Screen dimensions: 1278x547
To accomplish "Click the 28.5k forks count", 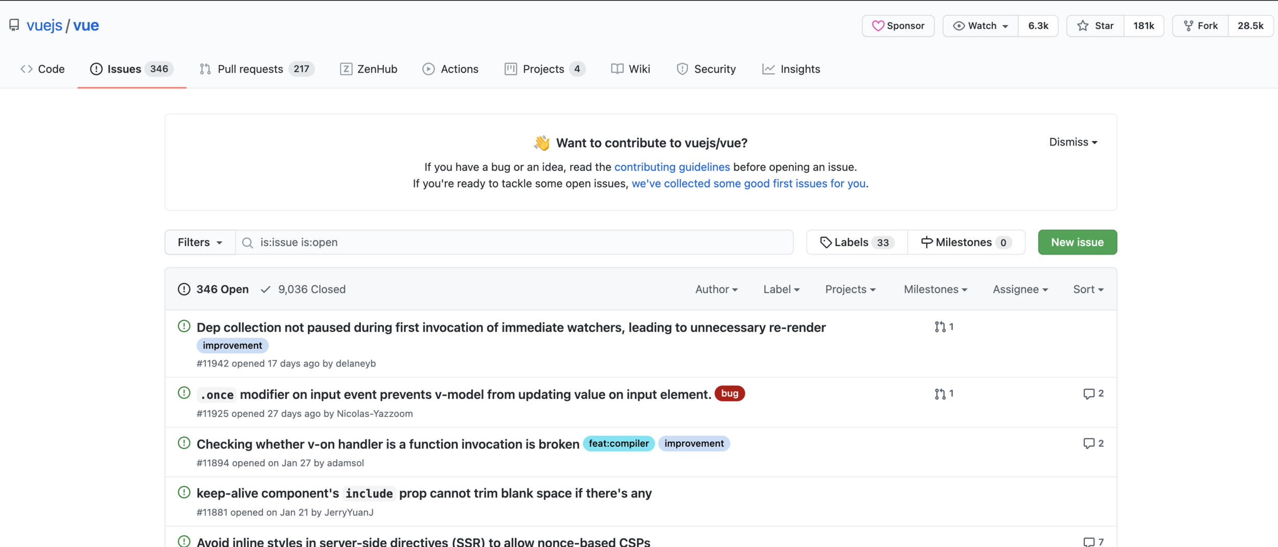I will click(1250, 26).
